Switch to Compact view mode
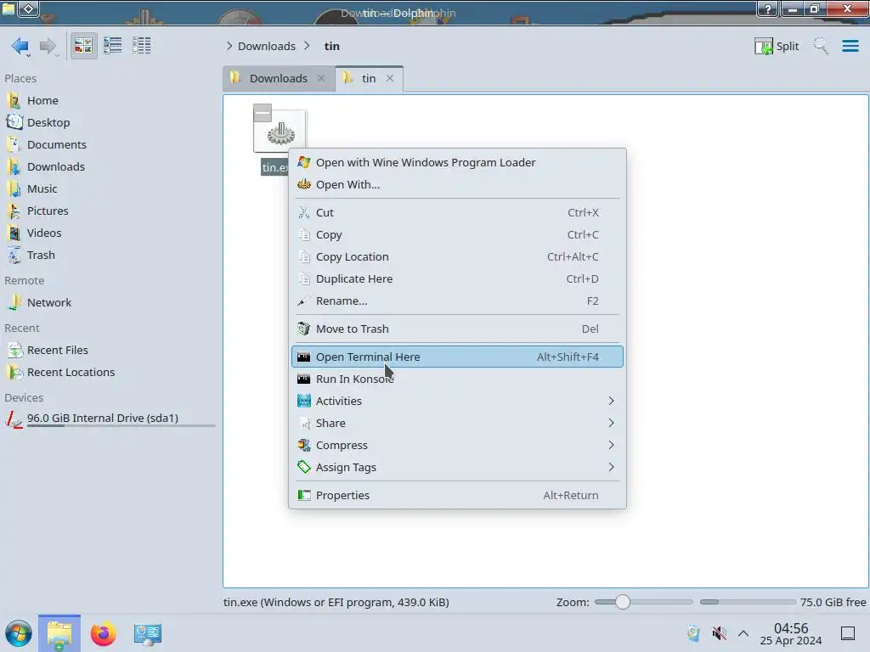The height and width of the screenshot is (652, 870). [113, 46]
